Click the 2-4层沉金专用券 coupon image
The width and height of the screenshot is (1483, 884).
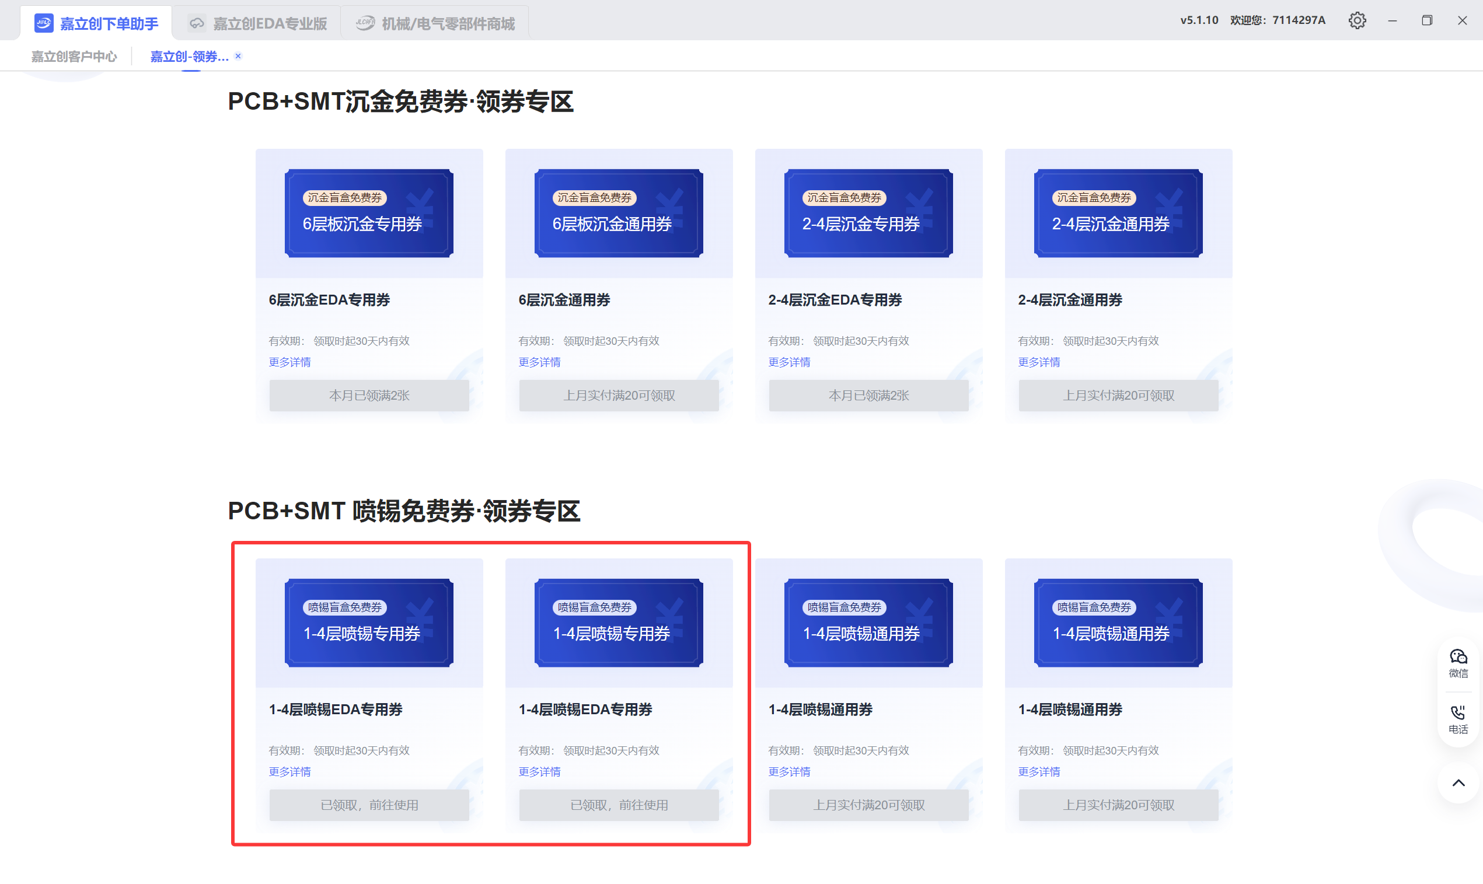pyautogui.click(x=868, y=213)
